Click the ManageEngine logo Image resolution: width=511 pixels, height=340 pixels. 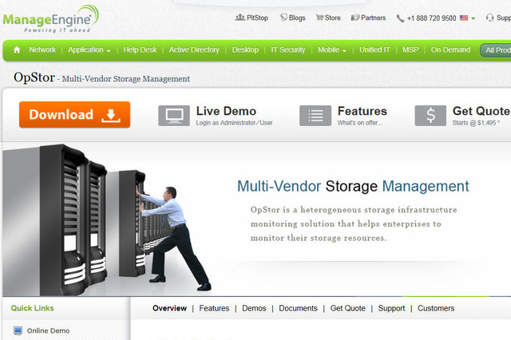click(50, 19)
